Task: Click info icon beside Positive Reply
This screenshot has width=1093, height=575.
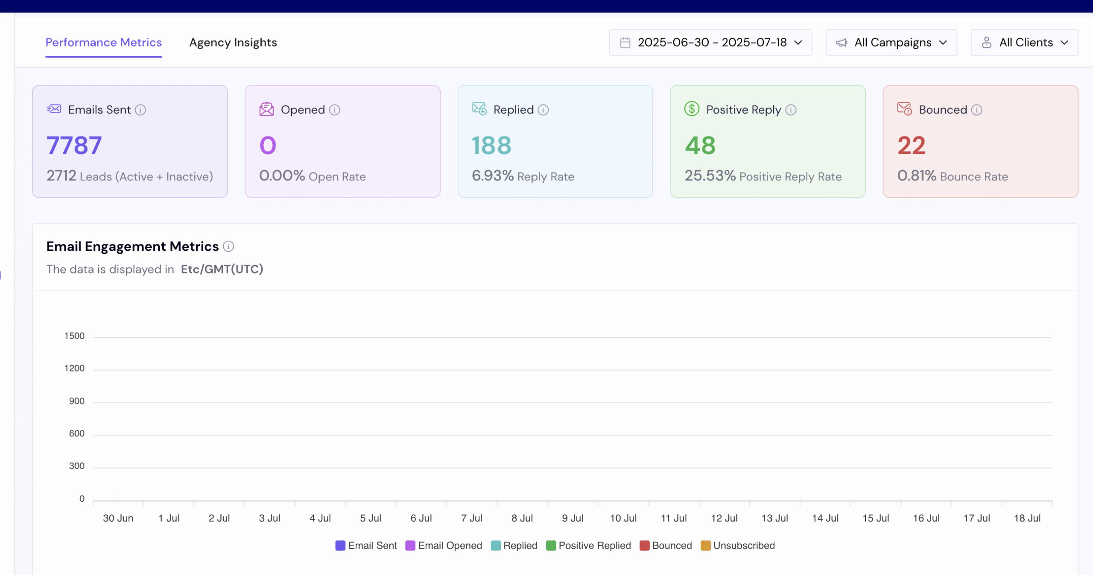Action: 791,110
